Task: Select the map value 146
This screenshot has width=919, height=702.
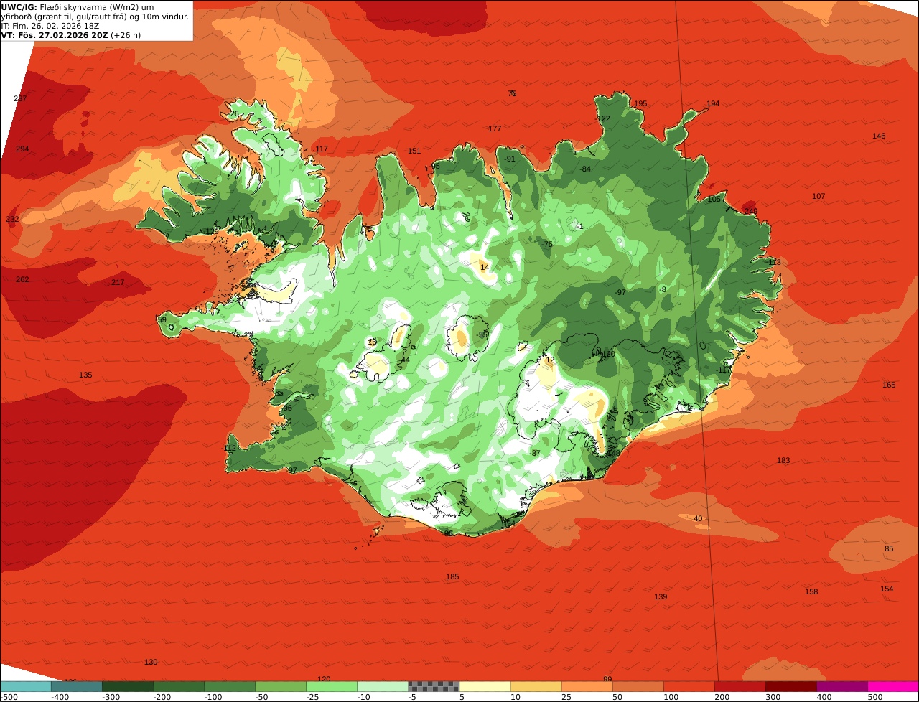Action: coord(879,136)
